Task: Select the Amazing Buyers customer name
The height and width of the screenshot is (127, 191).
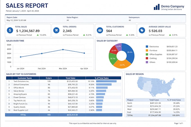Action: [x=20, y=94]
